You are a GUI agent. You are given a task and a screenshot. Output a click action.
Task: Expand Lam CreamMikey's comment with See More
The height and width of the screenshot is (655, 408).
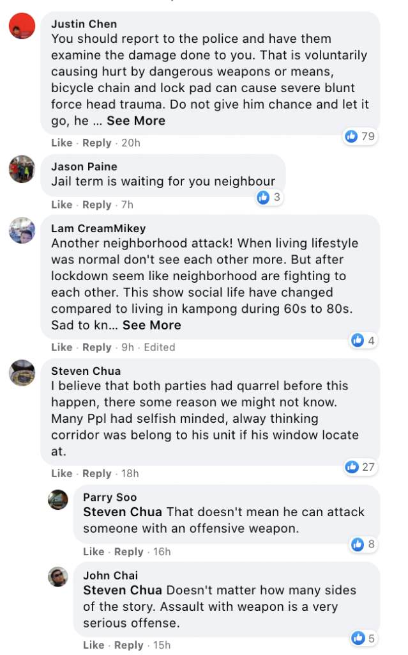tap(152, 325)
